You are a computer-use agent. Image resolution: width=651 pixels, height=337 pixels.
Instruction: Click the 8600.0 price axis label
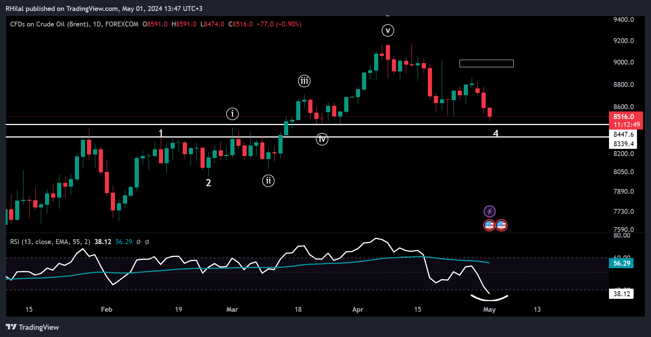(623, 107)
